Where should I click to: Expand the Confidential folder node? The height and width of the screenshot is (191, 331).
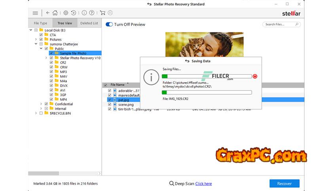pos(41,104)
